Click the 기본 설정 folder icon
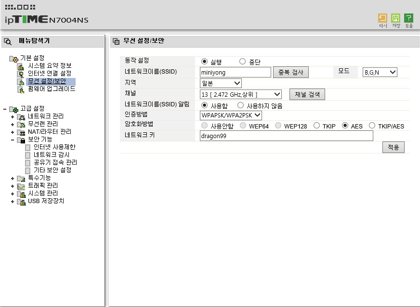The image size is (420, 307). pyautogui.click(x=13, y=58)
